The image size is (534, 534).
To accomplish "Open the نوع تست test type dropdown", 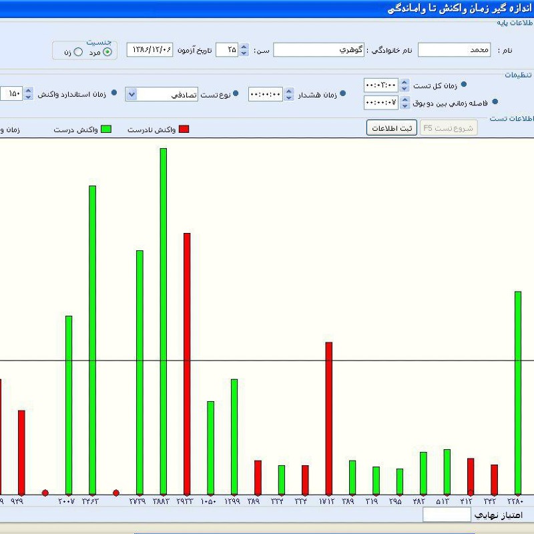I will coord(132,94).
